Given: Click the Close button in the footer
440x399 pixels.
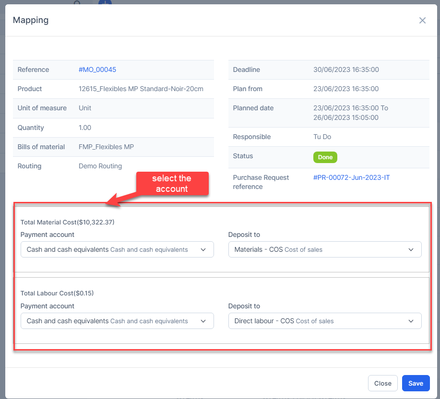Looking at the screenshot, I should tap(382, 383).
